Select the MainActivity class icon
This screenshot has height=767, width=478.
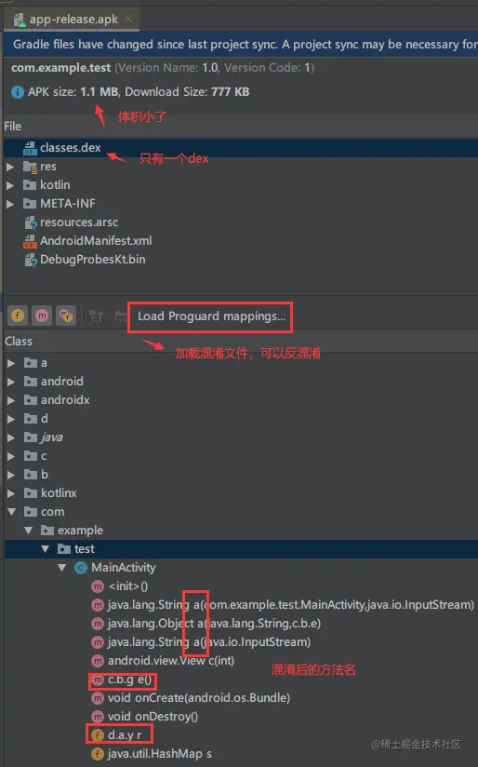[x=81, y=568]
